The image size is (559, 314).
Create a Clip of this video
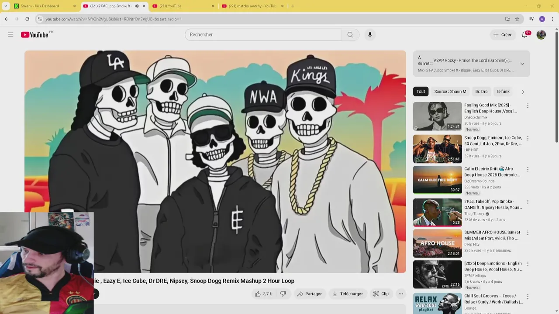coord(381,294)
